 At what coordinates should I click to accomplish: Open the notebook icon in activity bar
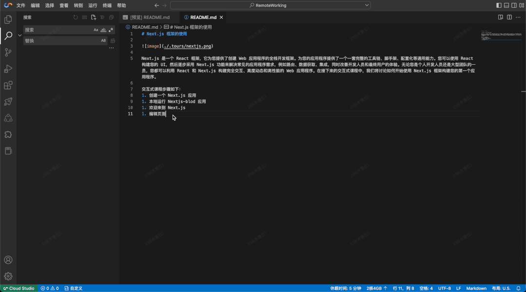[x=8, y=151]
